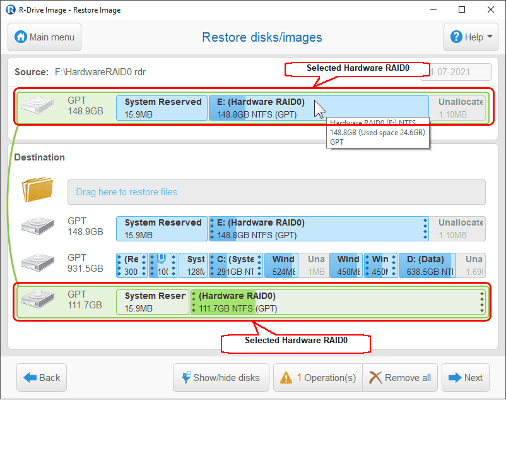Screen dimensions: 506x472
Task: Click GPT 111.7GB disk label
Action: [x=85, y=300]
